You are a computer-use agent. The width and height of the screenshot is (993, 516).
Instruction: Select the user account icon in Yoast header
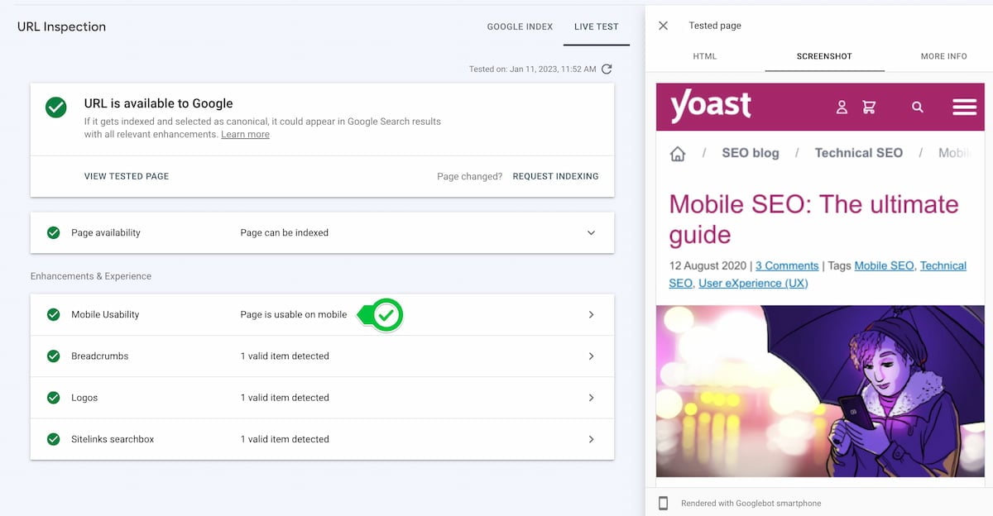point(842,107)
